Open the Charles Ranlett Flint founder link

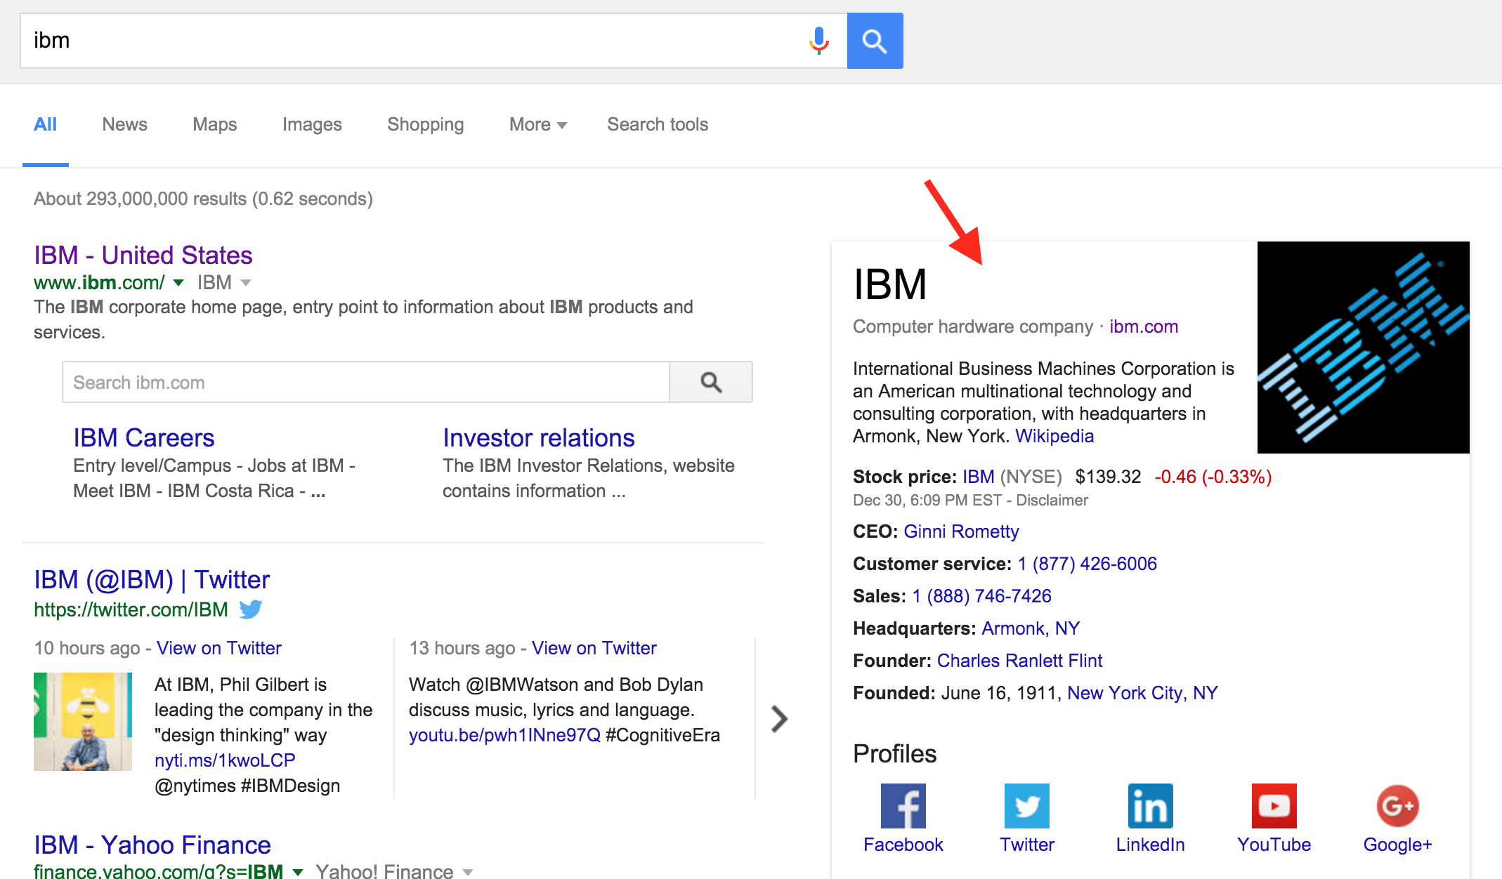(x=1019, y=661)
